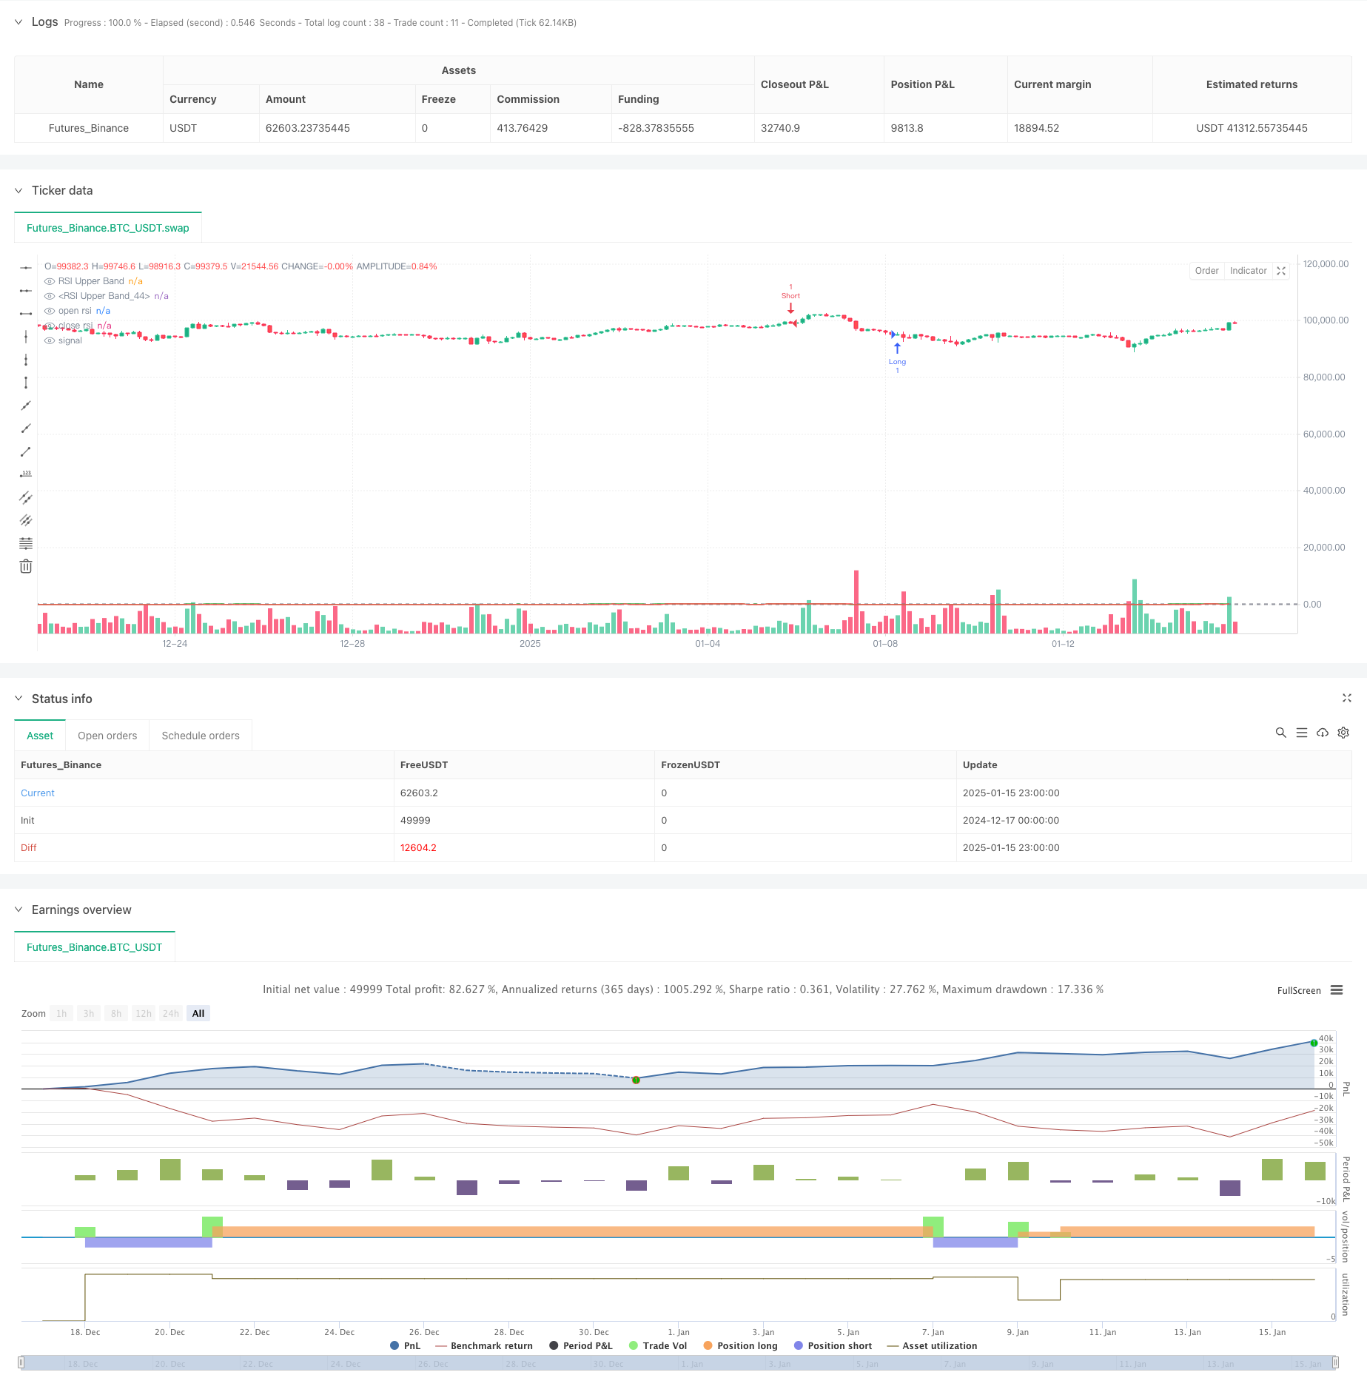Collapse the Earnings overview section
Image resolution: width=1367 pixels, height=1392 pixels.
point(19,909)
